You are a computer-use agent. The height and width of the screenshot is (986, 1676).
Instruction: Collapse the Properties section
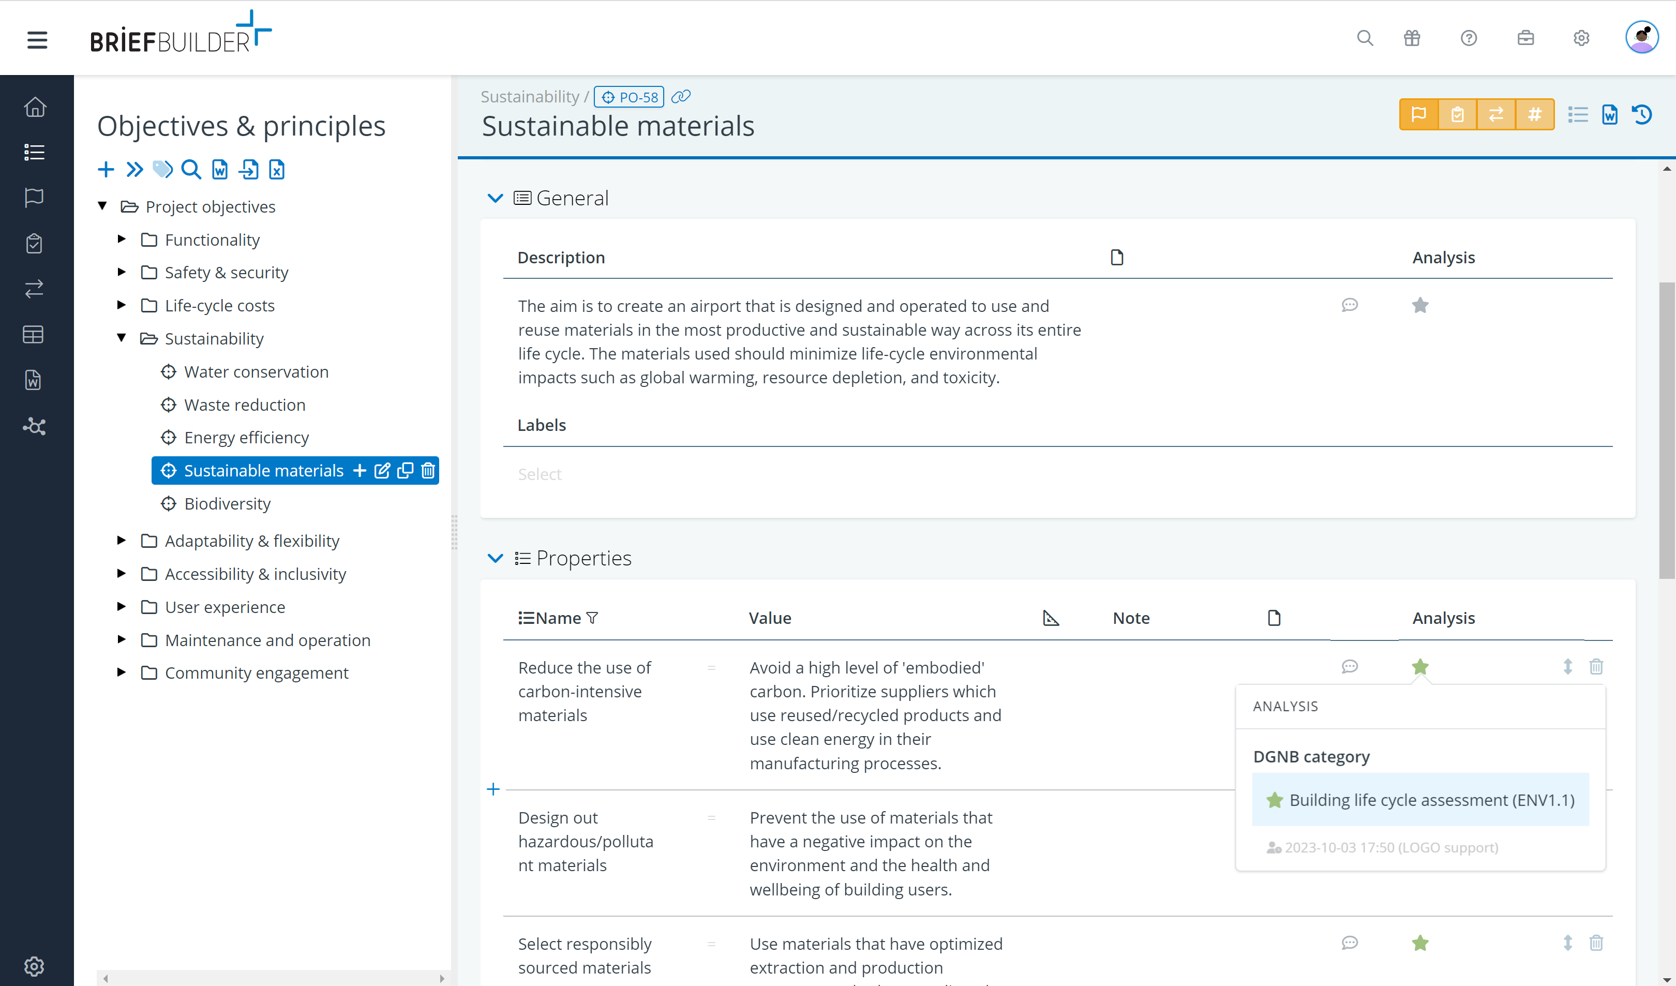click(x=495, y=558)
